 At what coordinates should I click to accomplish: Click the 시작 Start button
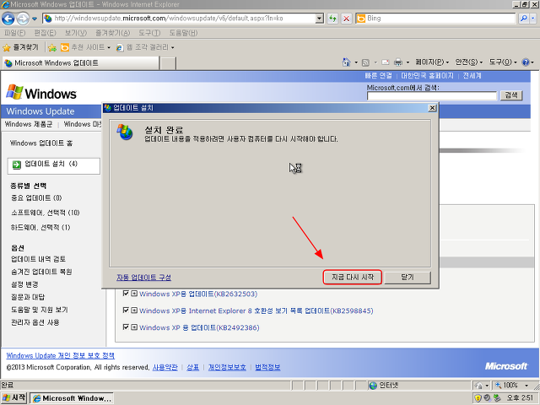point(13,398)
